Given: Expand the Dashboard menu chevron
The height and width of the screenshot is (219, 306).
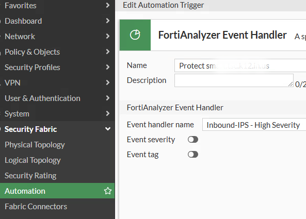Looking at the screenshot, I should (x=108, y=21).
